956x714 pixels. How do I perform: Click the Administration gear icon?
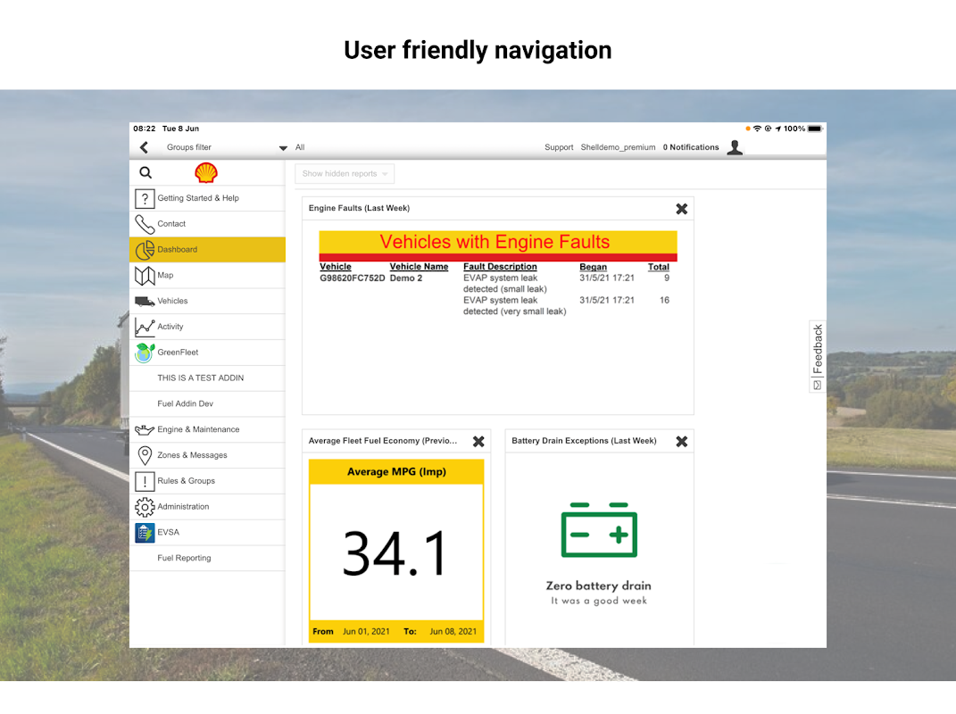click(145, 507)
